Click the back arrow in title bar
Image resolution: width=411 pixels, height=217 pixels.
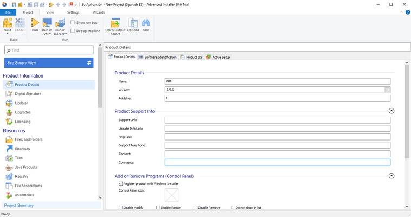point(58,4)
